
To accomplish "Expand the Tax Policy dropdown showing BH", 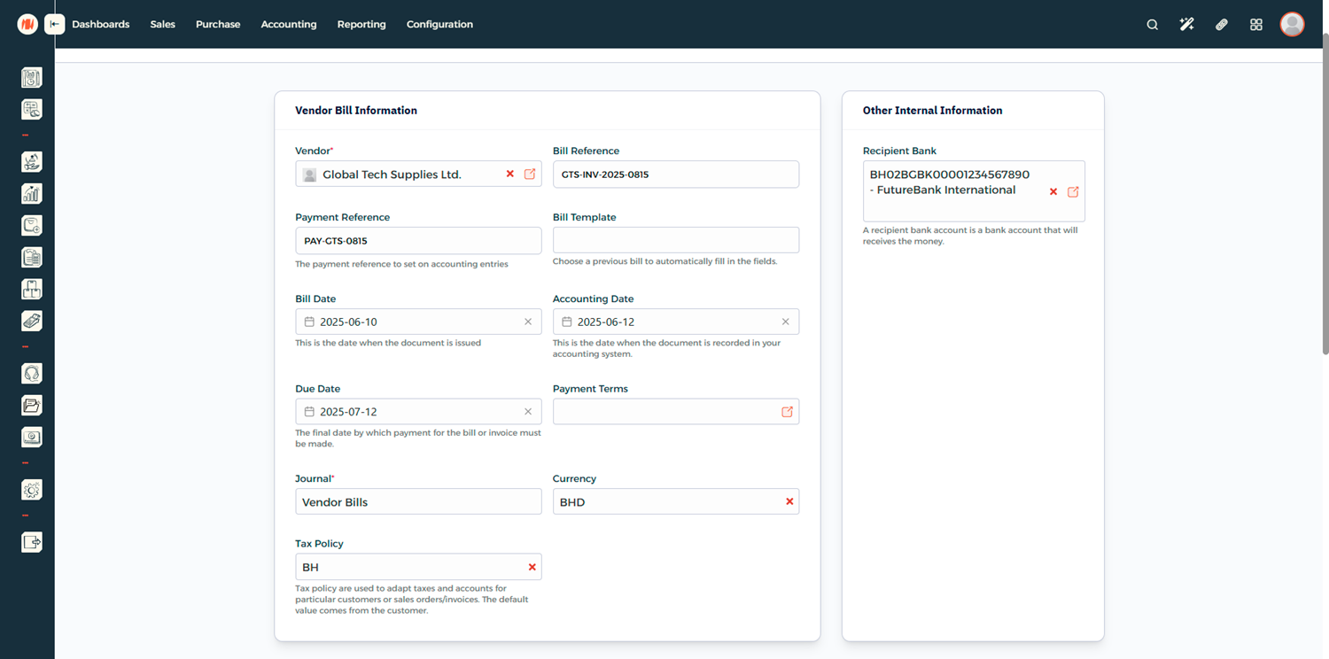I will [x=408, y=567].
